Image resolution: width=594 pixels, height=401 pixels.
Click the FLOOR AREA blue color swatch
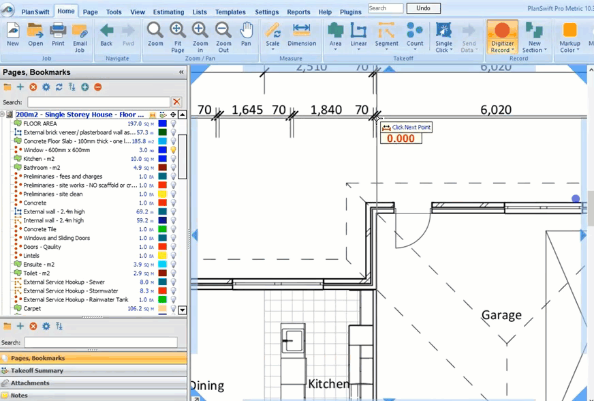click(x=163, y=123)
